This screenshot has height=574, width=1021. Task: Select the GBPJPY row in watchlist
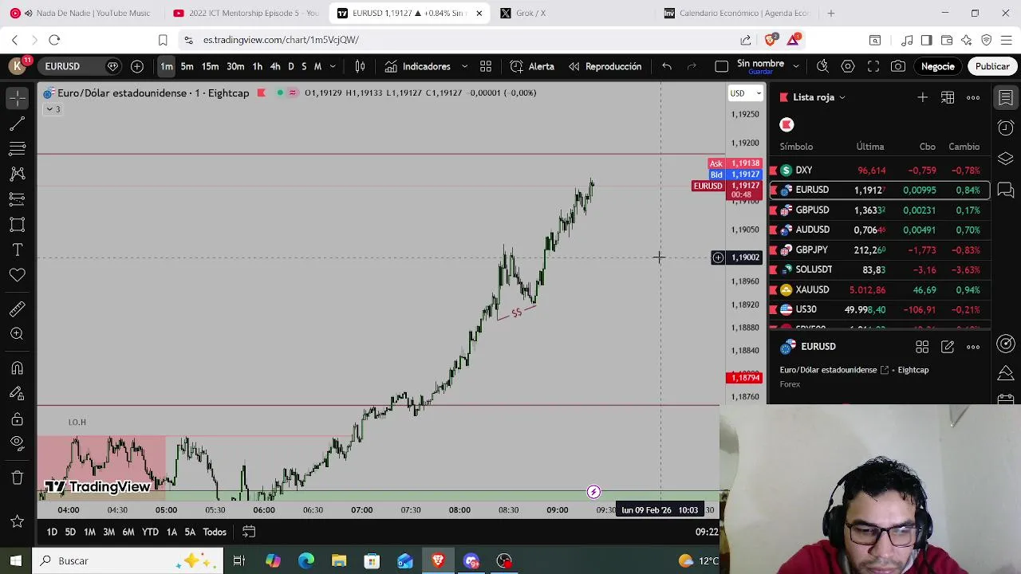(880, 250)
